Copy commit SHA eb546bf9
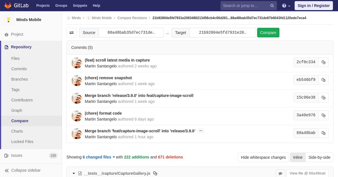 point(323,80)
